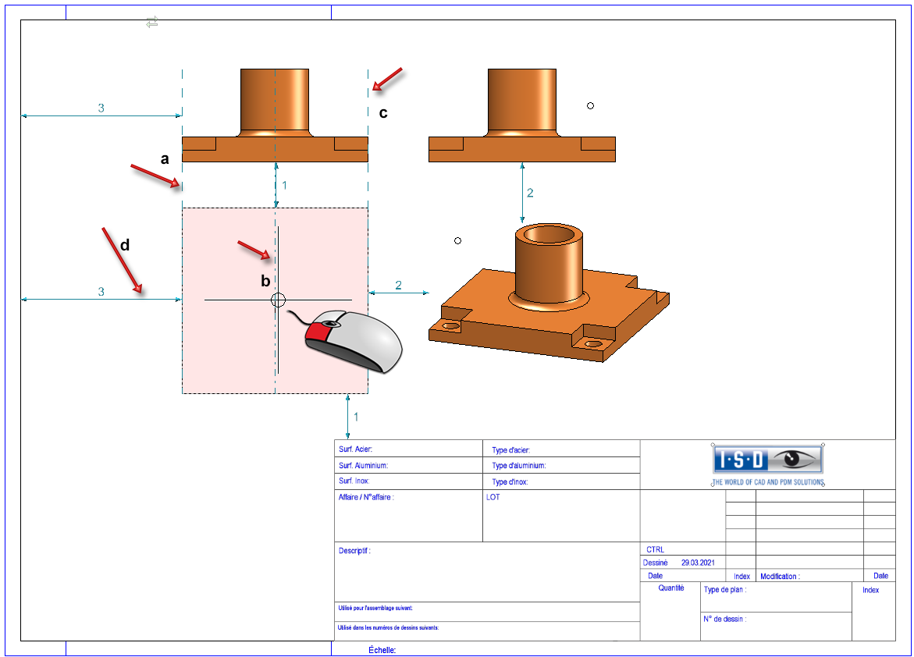This screenshot has width=914, height=657.
Task: Click the lower dimension 3 from the left border
Action: (101, 292)
